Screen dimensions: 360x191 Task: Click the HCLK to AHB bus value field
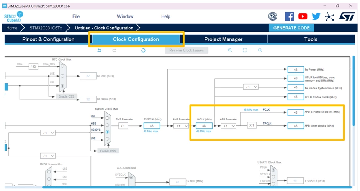click(x=296, y=78)
